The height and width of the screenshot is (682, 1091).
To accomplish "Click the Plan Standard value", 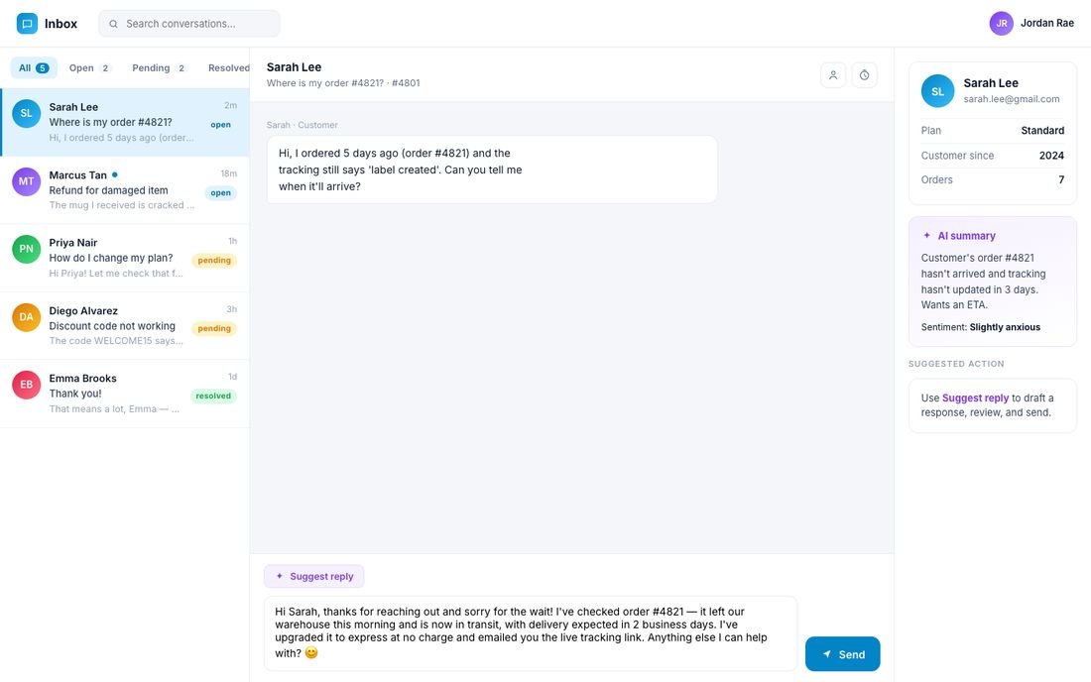I will tap(1042, 131).
